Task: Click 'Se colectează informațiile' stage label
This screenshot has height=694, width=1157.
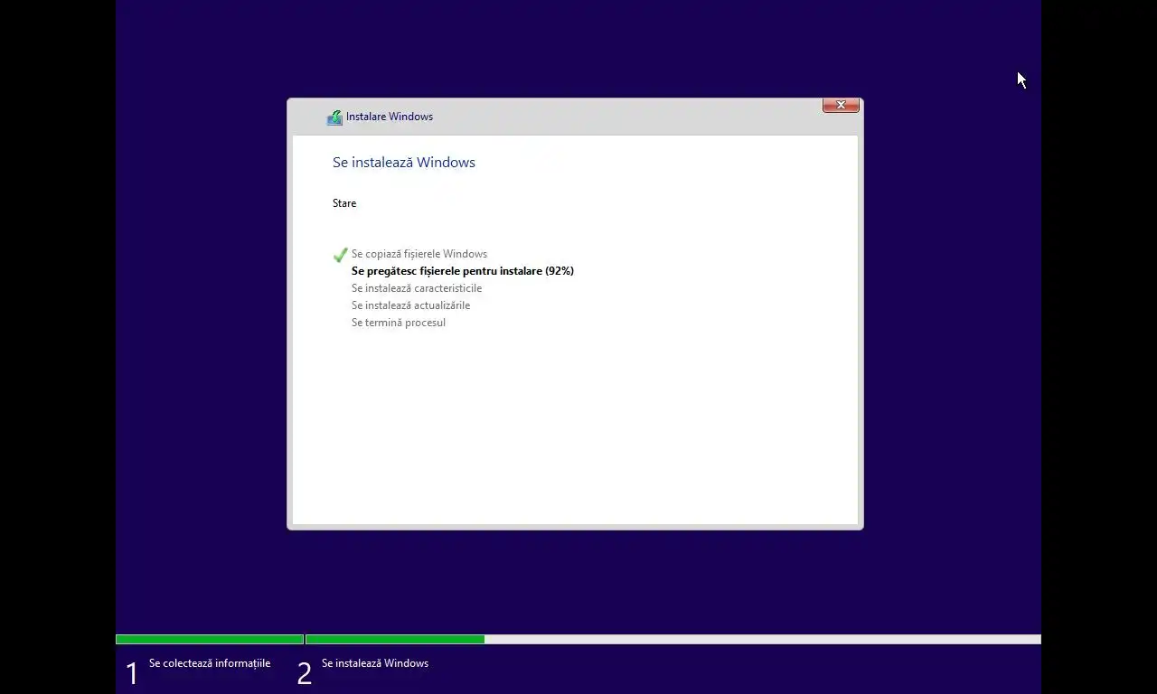Action: pyautogui.click(x=210, y=663)
